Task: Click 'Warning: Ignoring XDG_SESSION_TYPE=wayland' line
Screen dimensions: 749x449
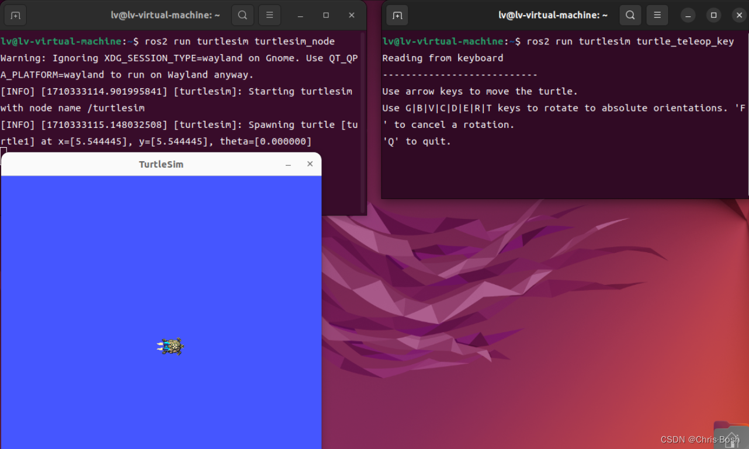Action: coord(179,58)
